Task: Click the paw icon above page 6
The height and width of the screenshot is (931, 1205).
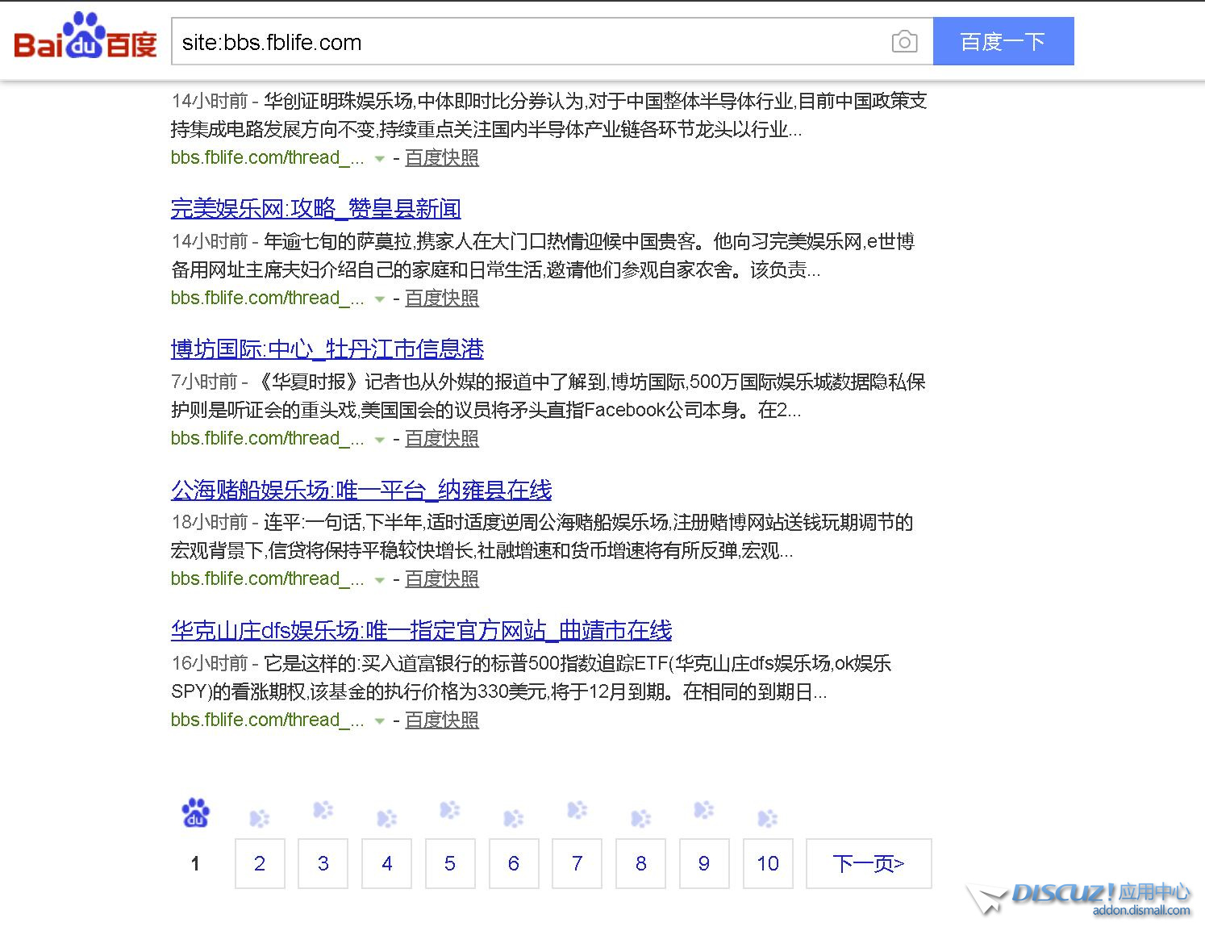Action: (x=513, y=819)
